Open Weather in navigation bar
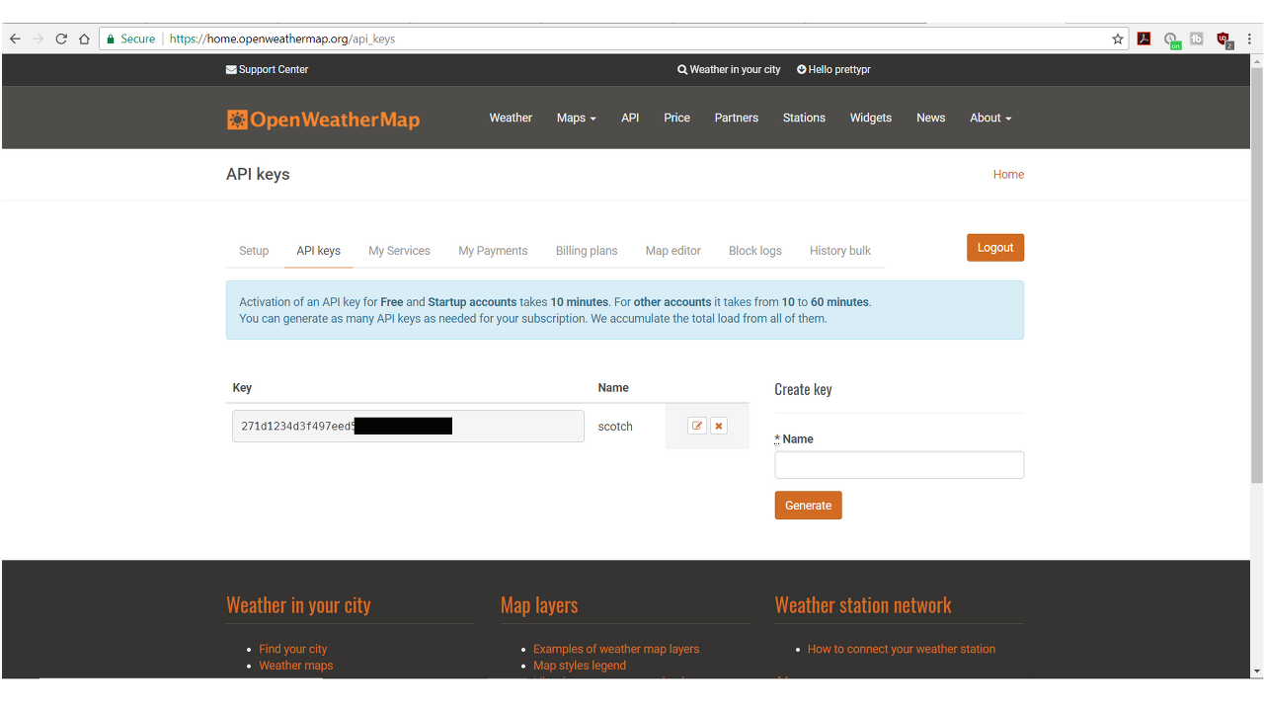Image resolution: width=1264 pixels, height=711 pixels. pos(511,118)
